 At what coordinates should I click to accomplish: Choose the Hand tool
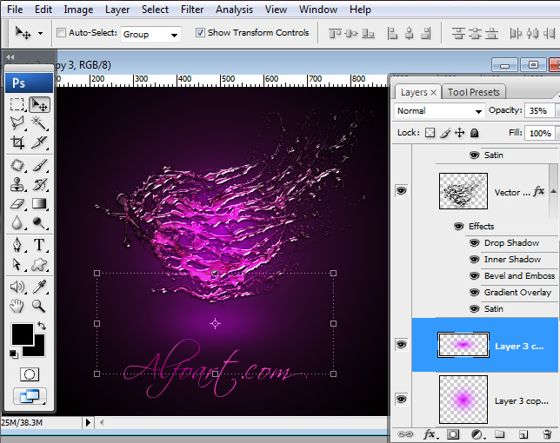17,306
